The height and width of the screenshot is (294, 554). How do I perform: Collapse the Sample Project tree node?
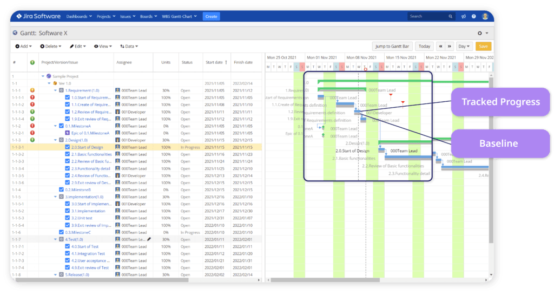(x=43, y=76)
